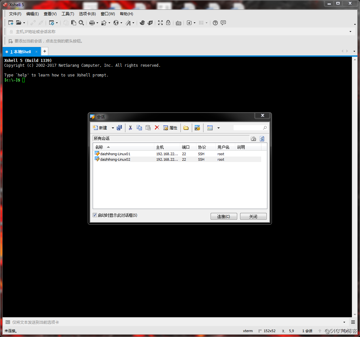Select the daizhihong-Linux01 session row

tap(178, 154)
